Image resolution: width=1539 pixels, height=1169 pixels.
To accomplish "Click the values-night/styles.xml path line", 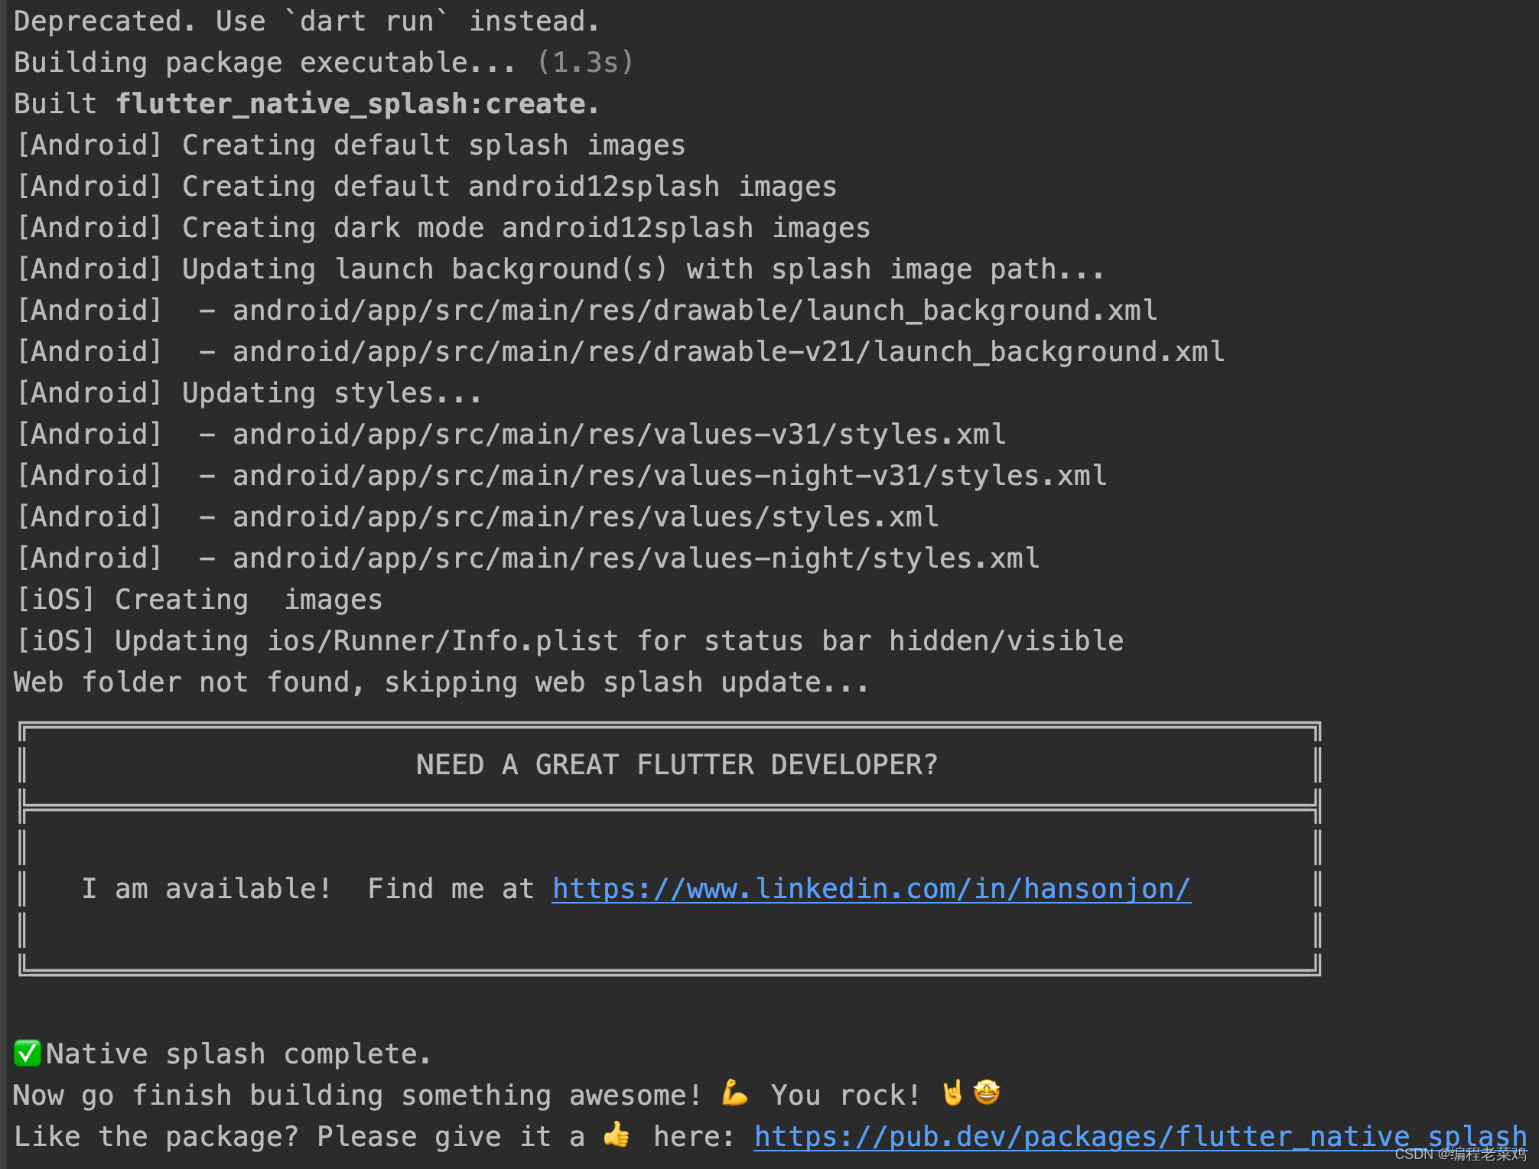I will coord(636,558).
